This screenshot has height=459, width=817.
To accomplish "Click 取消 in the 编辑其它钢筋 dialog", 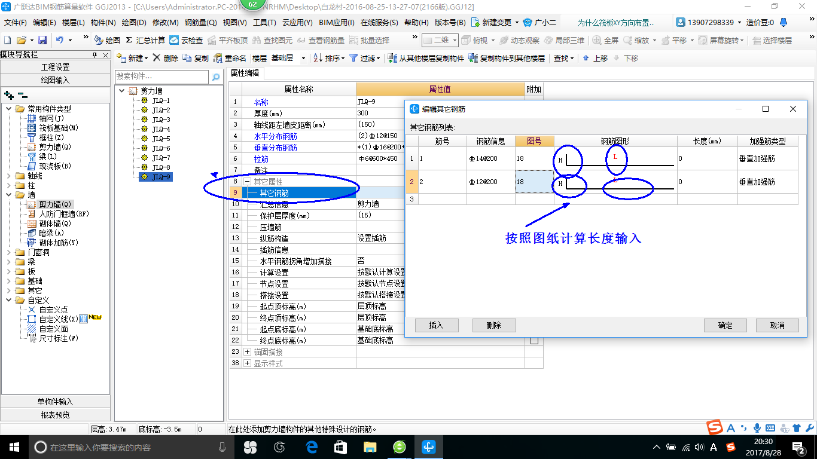I will (778, 325).
